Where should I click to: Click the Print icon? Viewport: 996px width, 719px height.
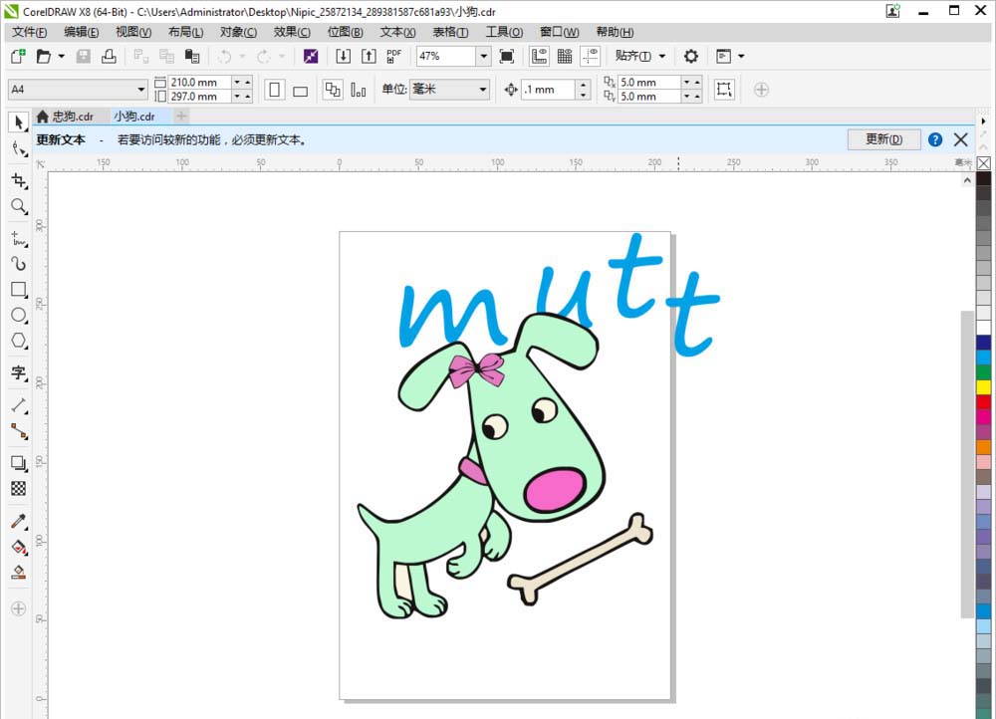tap(109, 56)
